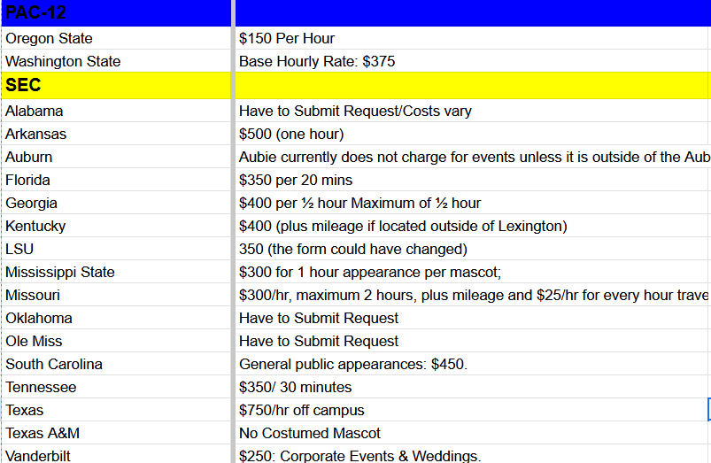Select the Kentucky cell

tap(116, 226)
